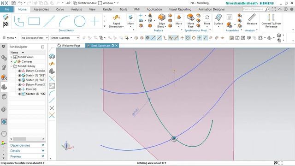This screenshot has height=166, width=295.
Task: Expand the Dependencies panel
Action: (x=27, y=145)
